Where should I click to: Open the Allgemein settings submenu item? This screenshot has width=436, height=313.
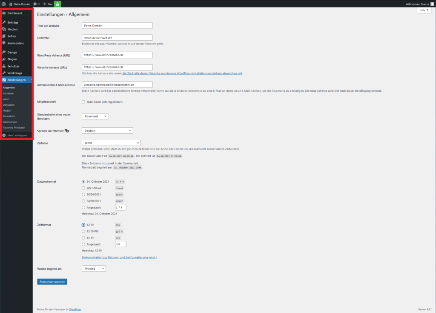click(9, 87)
